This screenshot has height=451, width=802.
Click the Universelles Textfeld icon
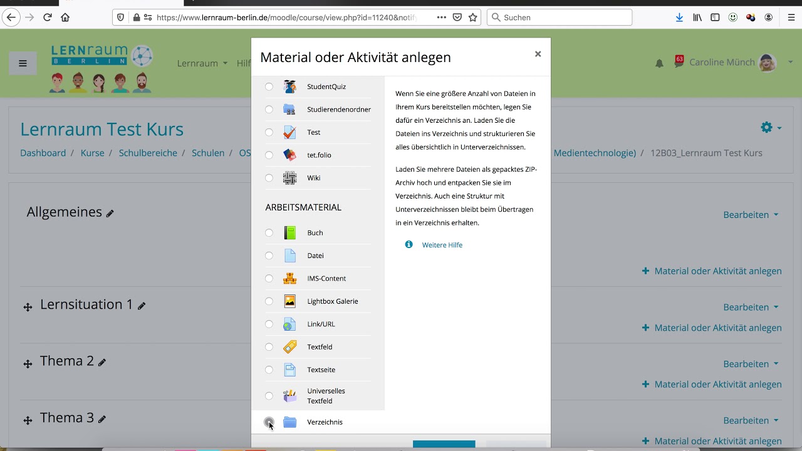click(289, 396)
